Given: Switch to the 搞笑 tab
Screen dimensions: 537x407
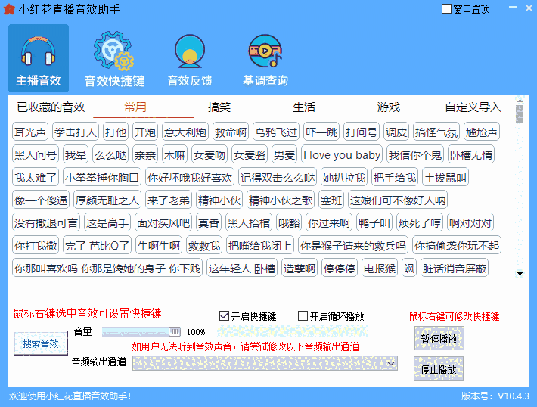Looking at the screenshot, I should click(x=219, y=107).
